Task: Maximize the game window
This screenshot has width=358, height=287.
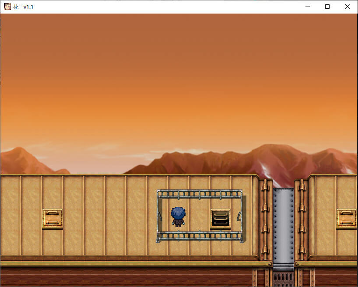Action: 327,7
